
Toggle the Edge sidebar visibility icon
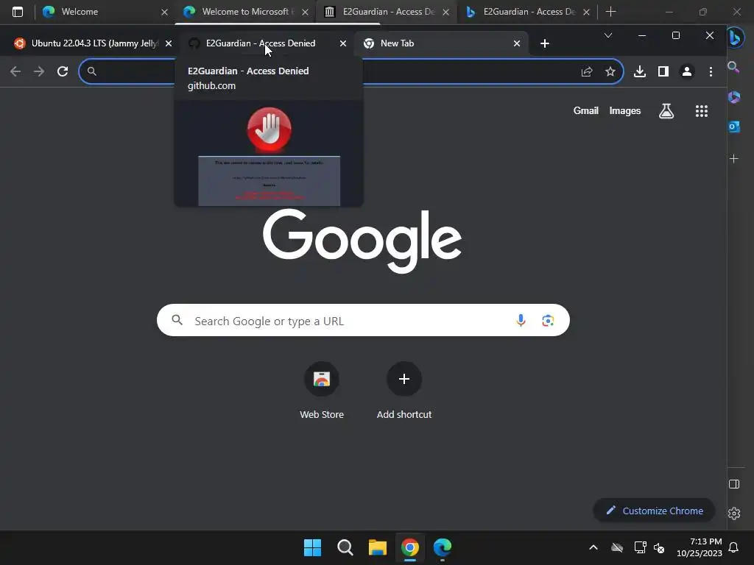click(734, 484)
